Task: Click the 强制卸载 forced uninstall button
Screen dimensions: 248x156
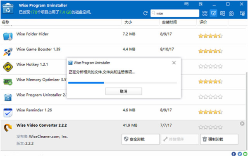Action: [219, 139]
